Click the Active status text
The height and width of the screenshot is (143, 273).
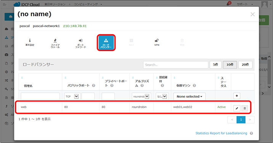tap(222, 107)
